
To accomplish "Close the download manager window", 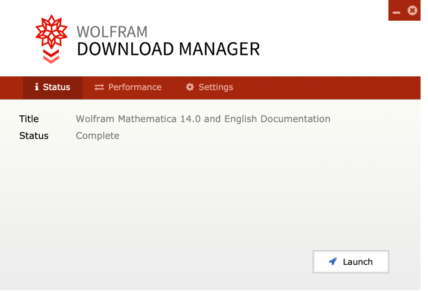I will pyautogui.click(x=412, y=11).
